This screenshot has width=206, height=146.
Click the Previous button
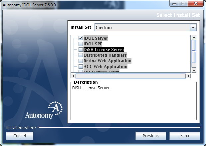point(151,136)
